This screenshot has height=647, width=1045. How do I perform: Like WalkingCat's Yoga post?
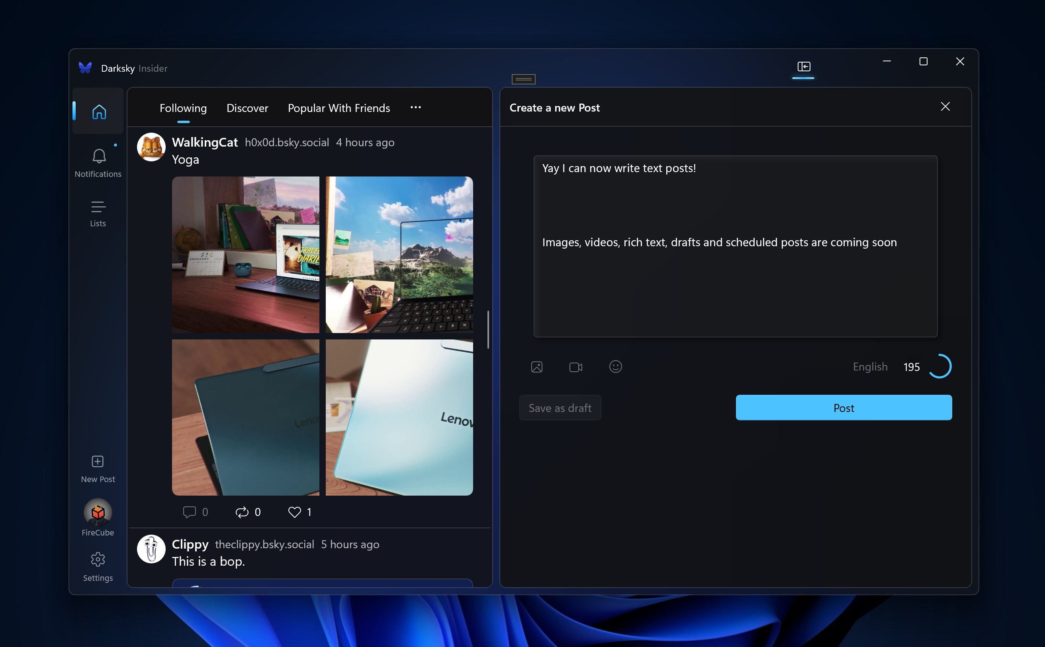click(294, 512)
